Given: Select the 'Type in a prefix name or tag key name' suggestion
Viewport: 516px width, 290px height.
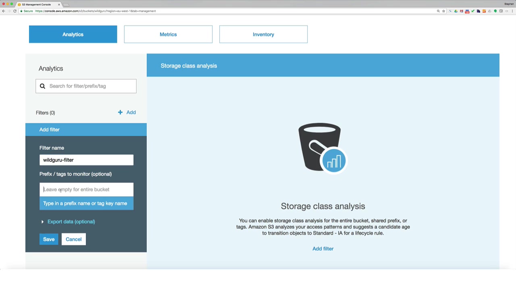Looking at the screenshot, I should tap(86, 203).
